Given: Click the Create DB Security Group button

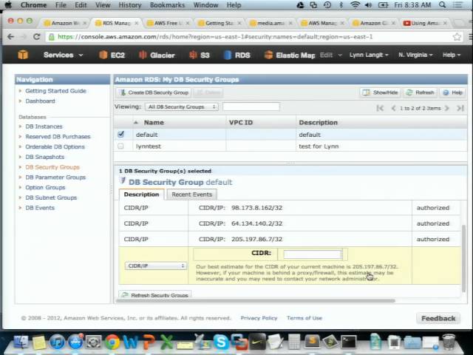Looking at the screenshot, I should click(154, 92).
